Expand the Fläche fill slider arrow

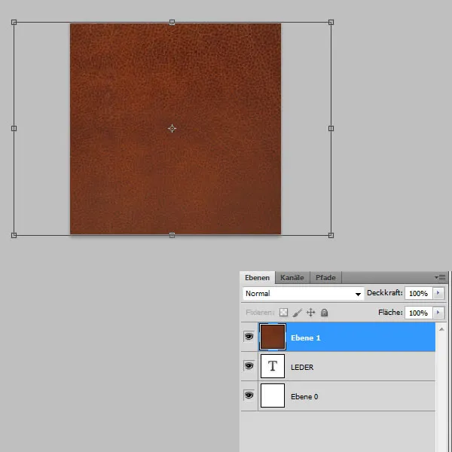tap(438, 312)
